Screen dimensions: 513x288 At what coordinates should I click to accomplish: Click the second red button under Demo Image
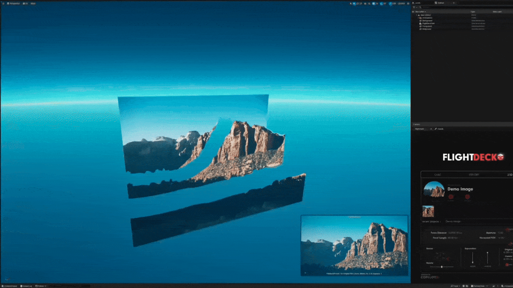(467, 197)
